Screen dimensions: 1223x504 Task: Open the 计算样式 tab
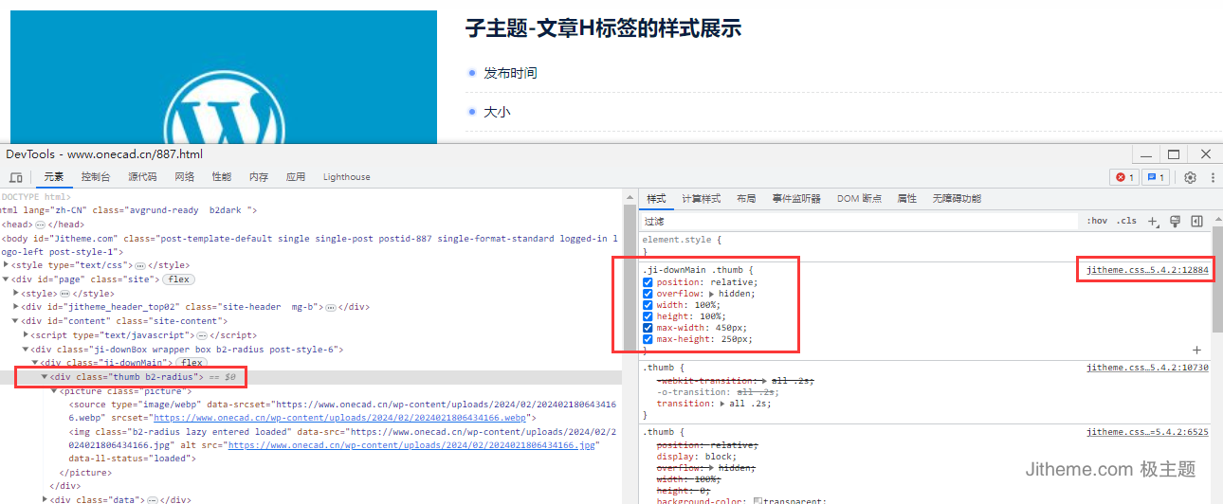pyautogui.click(x=701, y=199)
